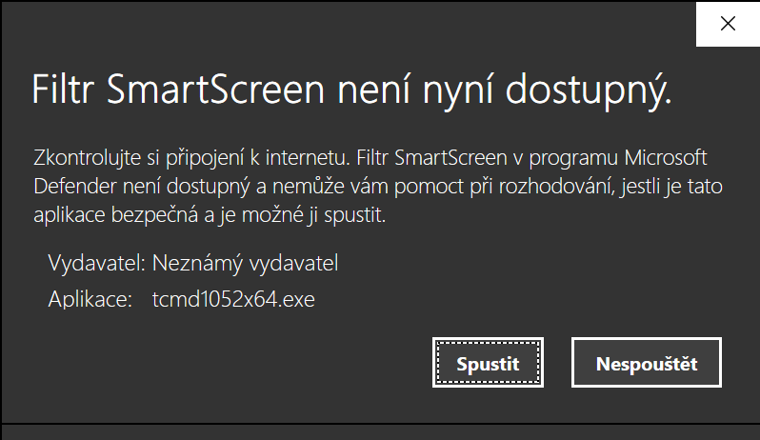Close the SmartScreen dialog with X
The image size is (760, 440).
pyautogui.click(x=728, y=24)
